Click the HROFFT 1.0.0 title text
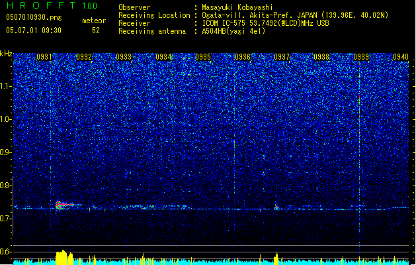The width and height of the screenshot is (416, 265). [x=52, y=5]
